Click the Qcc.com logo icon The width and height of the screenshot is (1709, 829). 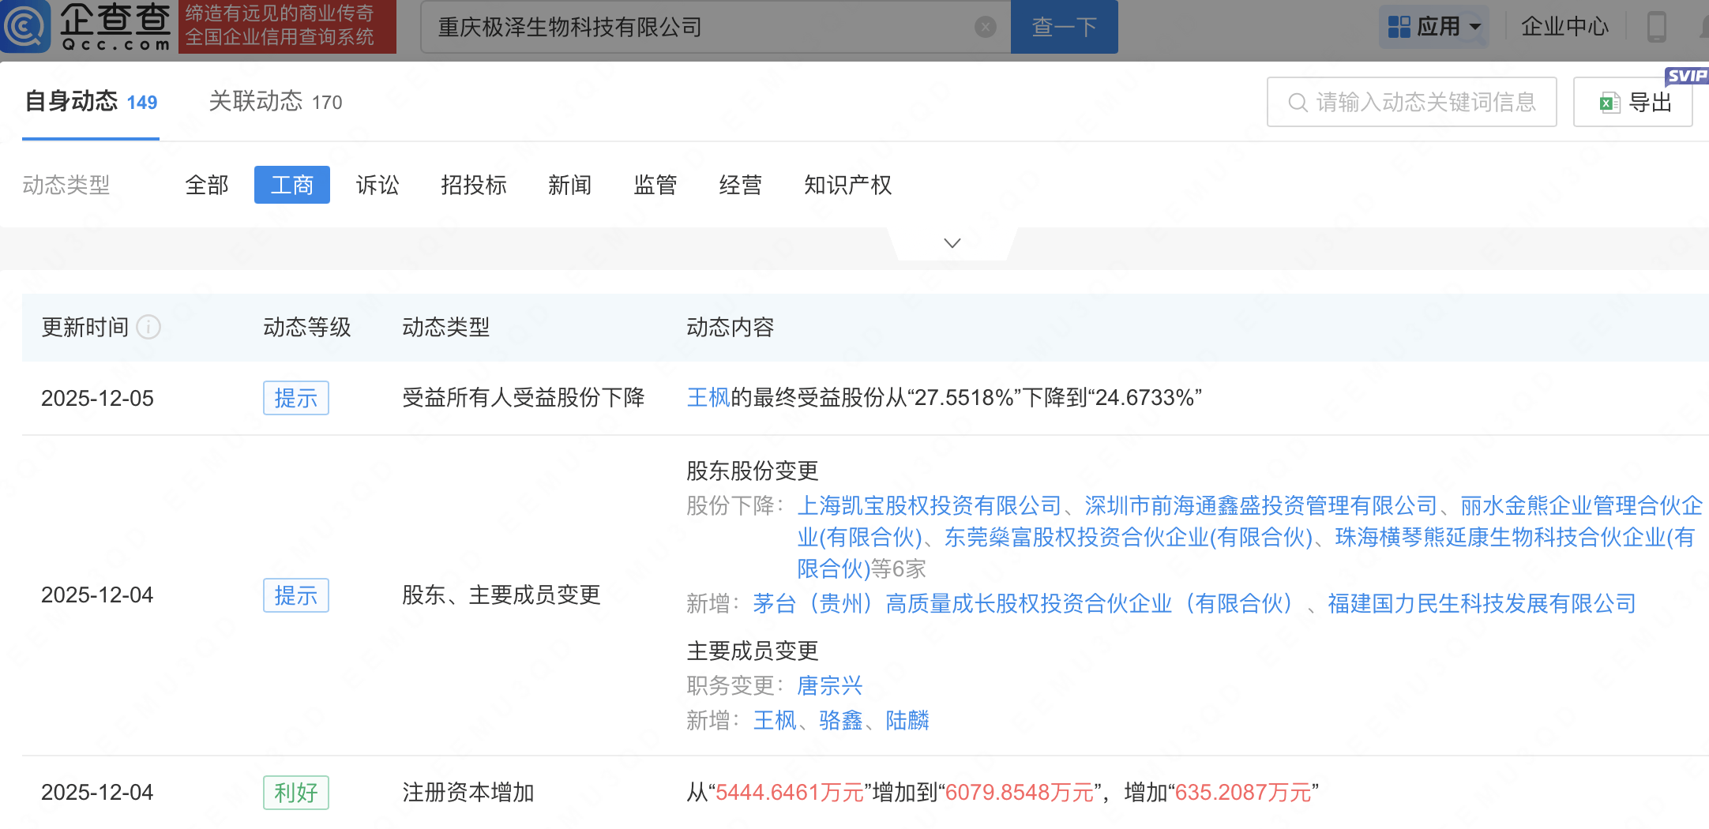25,26
